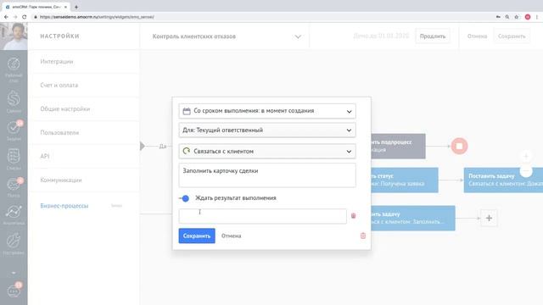543x305 pixels.
Task: Open the deals dollar icon in sidebar
Action: 14,98
